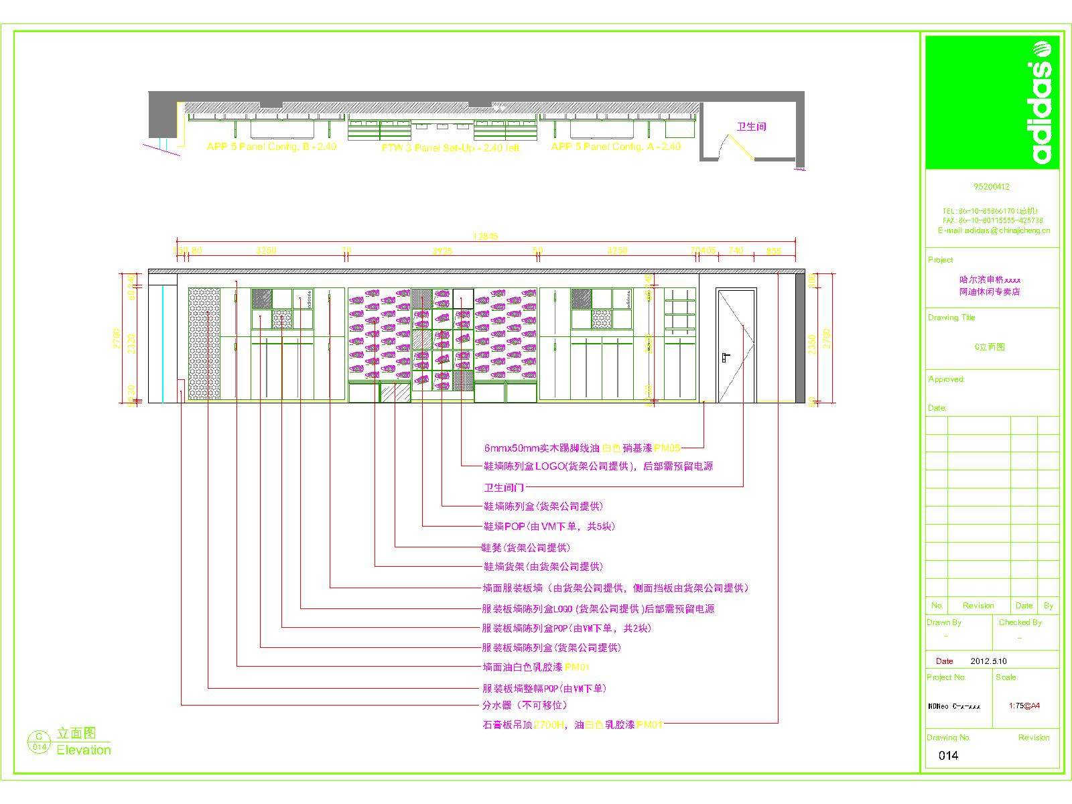Select the 分水器（不可移位）annotation
The image size is (1072, 804).
(525, 706)
